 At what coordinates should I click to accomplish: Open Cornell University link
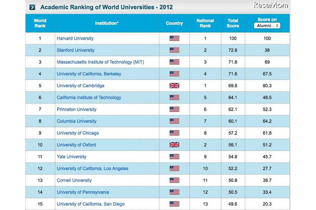coord(75,180)
